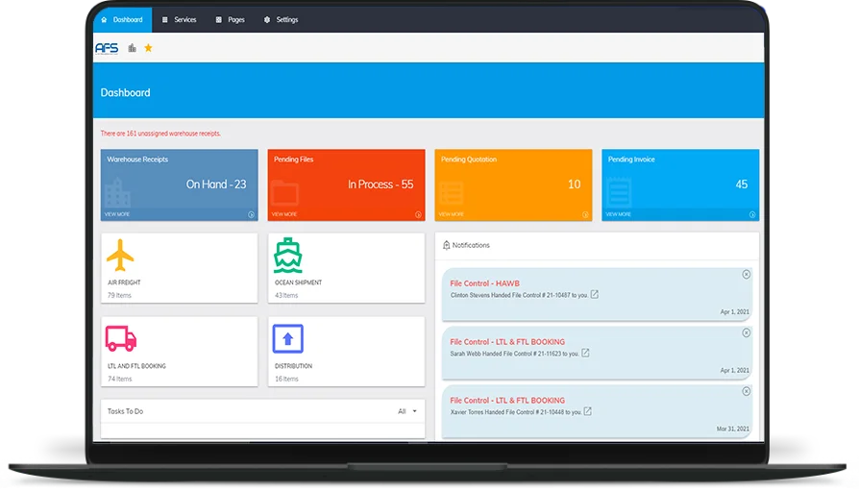Click the Dashboard tab home icon

(x=104, y=20)
